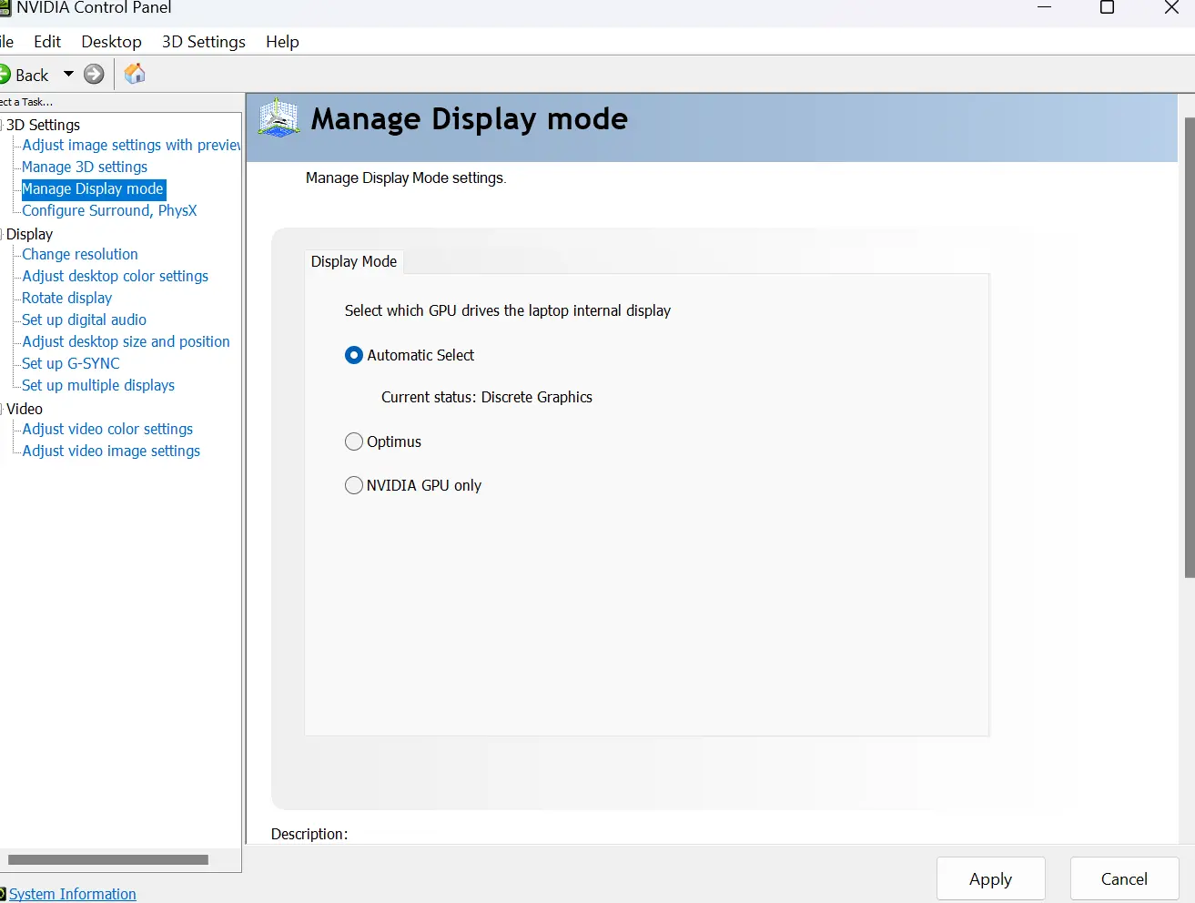Click the green Back arrow icon
This screenshot has height=903, width=1195.
coord(5,75)
